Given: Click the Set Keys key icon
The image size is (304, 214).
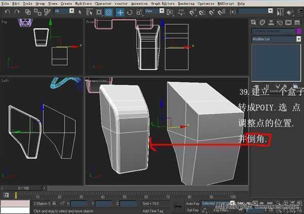Looking at the screenshot, I should pyautogui.click(x=178, y=206).
